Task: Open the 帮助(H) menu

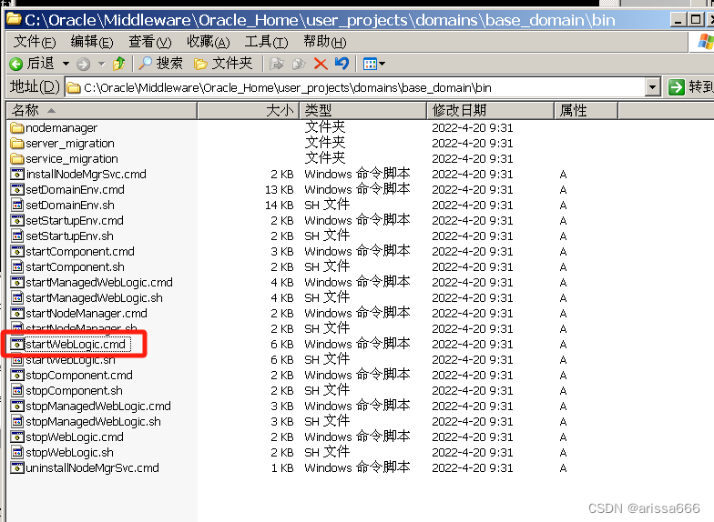Action: [324, 42]
